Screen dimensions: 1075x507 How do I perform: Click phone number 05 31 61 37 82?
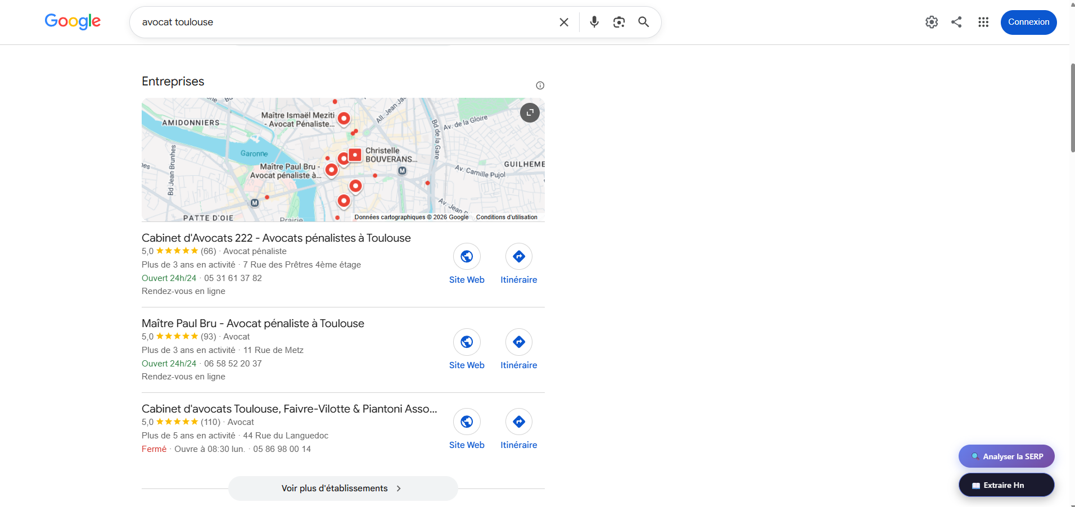(x=233, y=278)
